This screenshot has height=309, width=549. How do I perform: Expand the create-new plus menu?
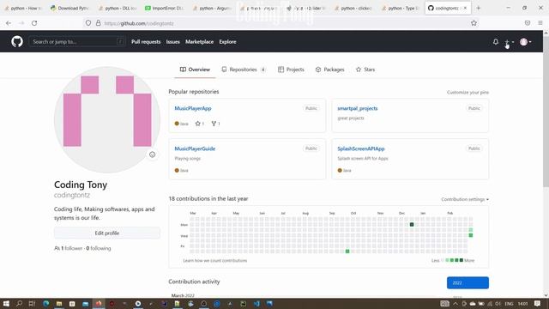tap(509, 42)
